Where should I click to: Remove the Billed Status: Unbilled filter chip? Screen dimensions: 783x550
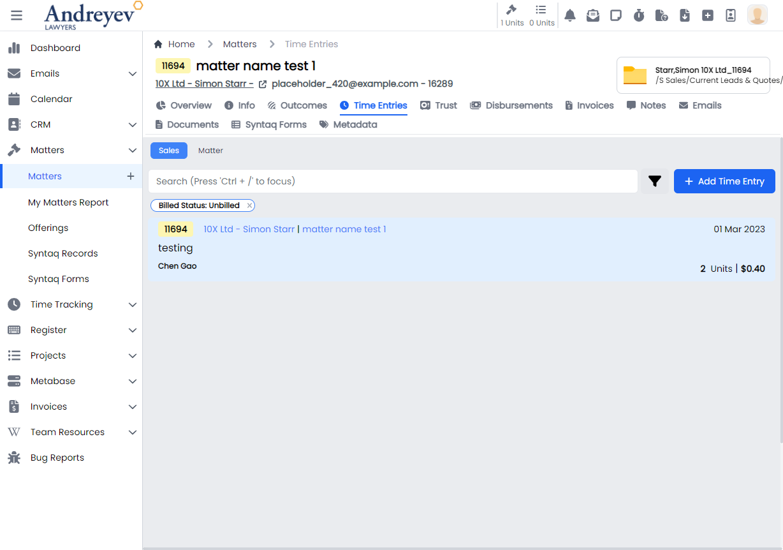coord(250,205)
